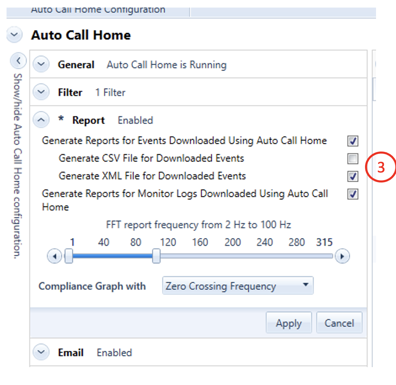
Task: Open Compliance Graph with dropdown
Action: coord(238,285)
